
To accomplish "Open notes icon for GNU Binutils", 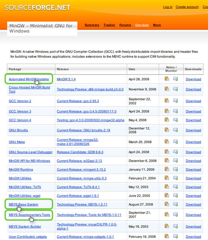I will coord(167,130).
